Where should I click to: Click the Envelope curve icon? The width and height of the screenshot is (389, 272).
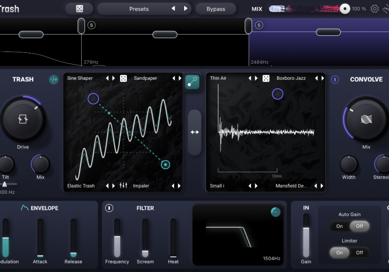point(25,208)
